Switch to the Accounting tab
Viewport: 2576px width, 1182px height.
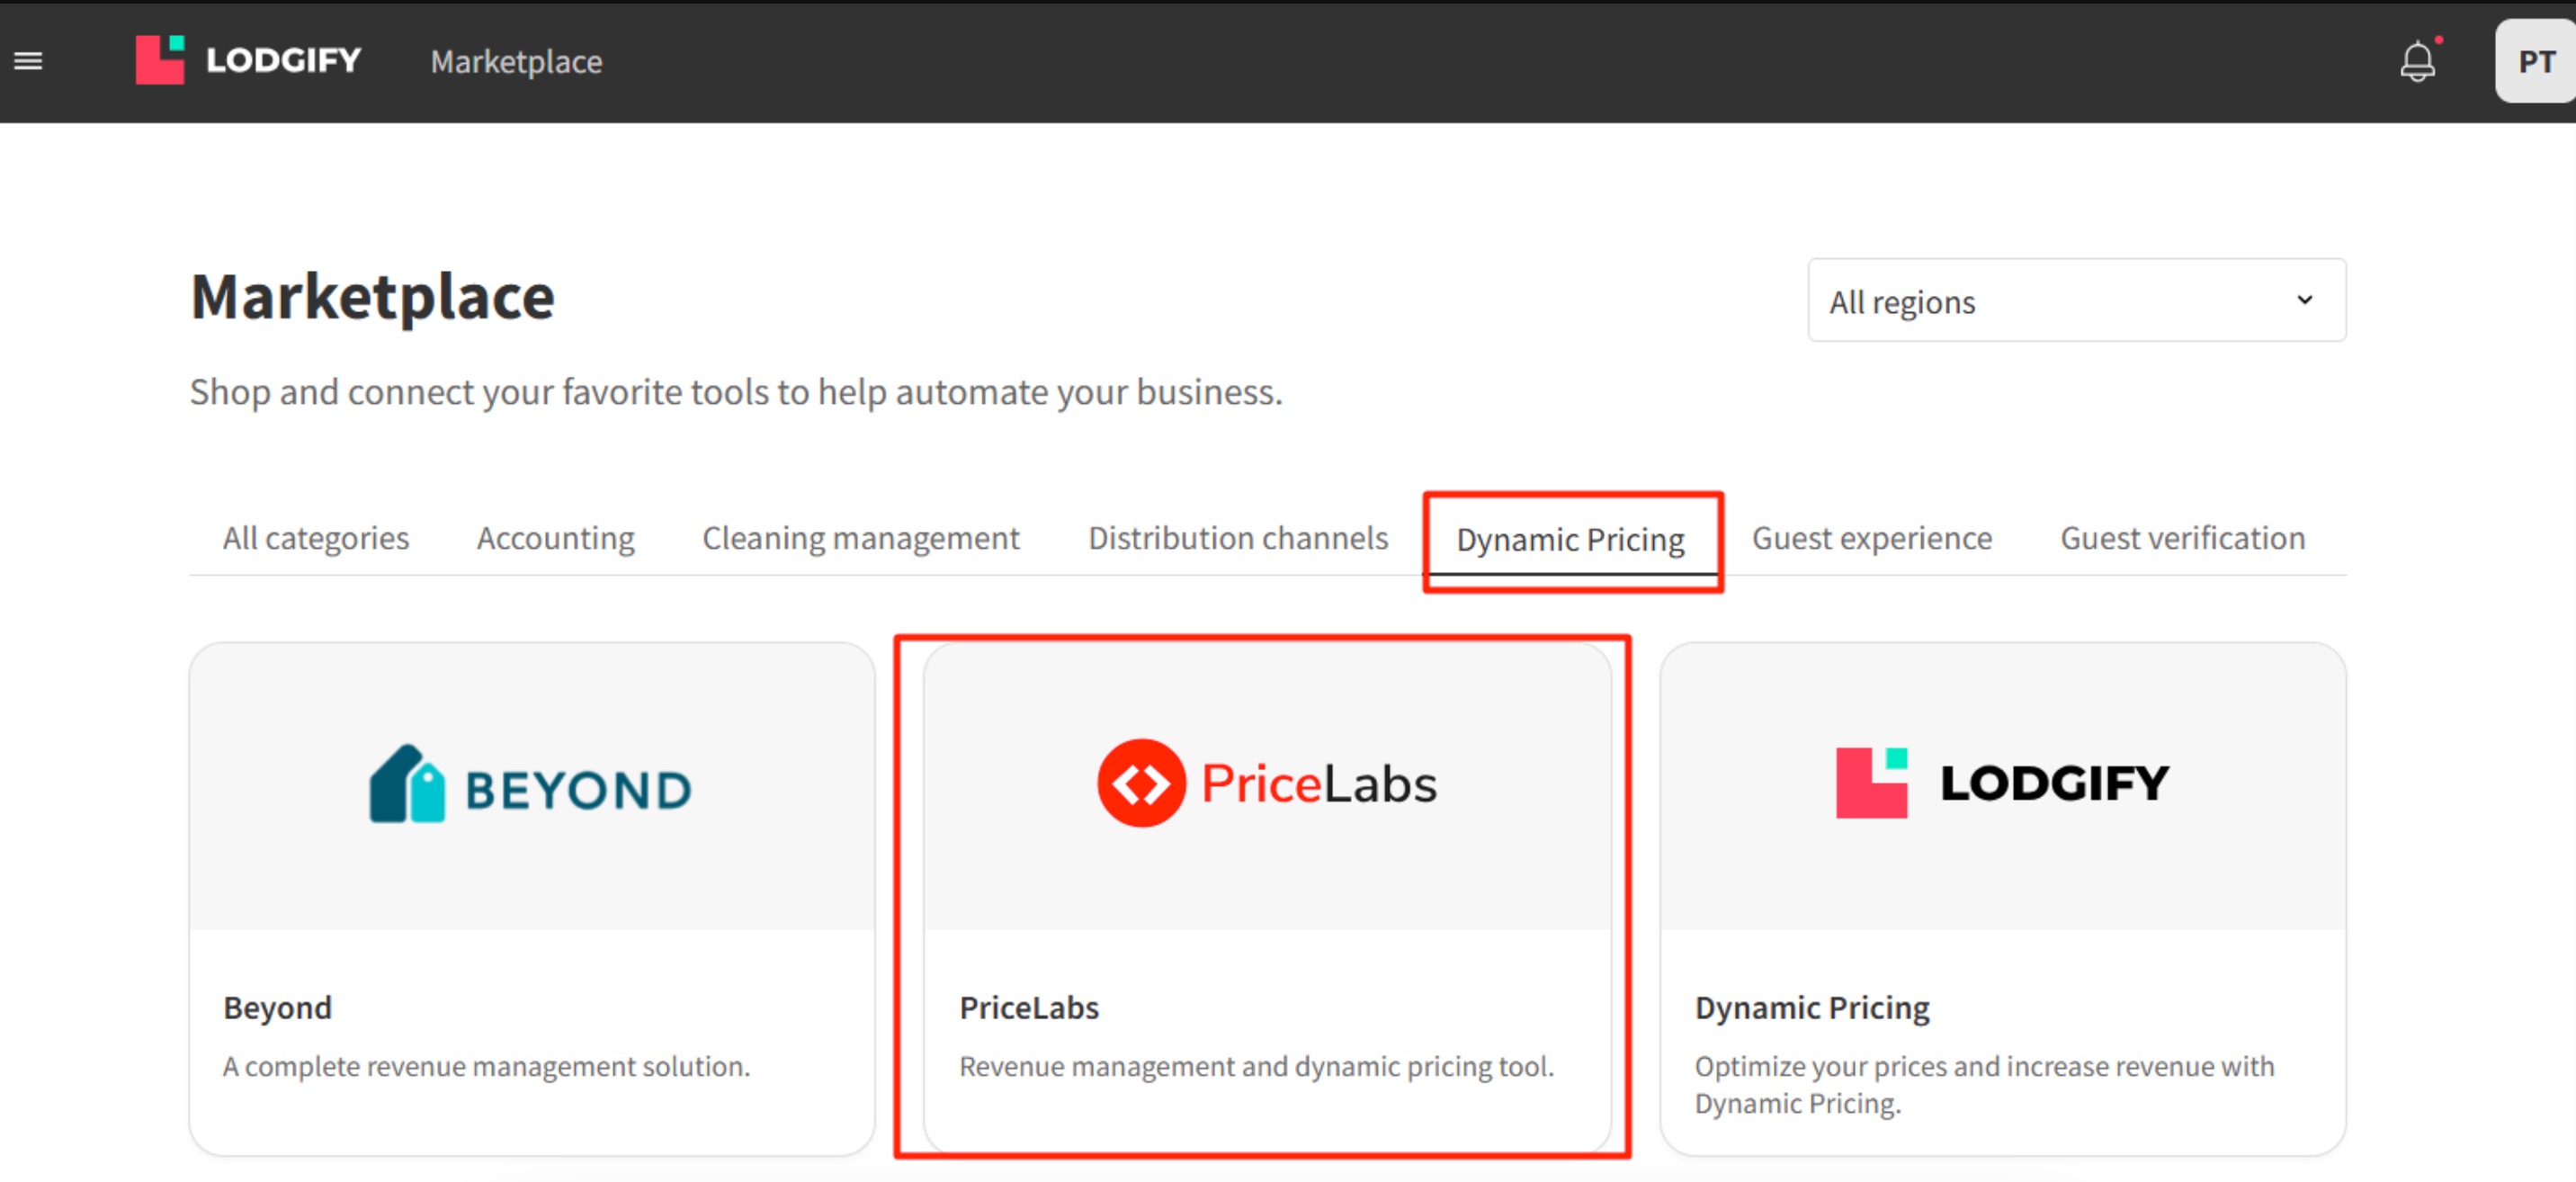556,538
